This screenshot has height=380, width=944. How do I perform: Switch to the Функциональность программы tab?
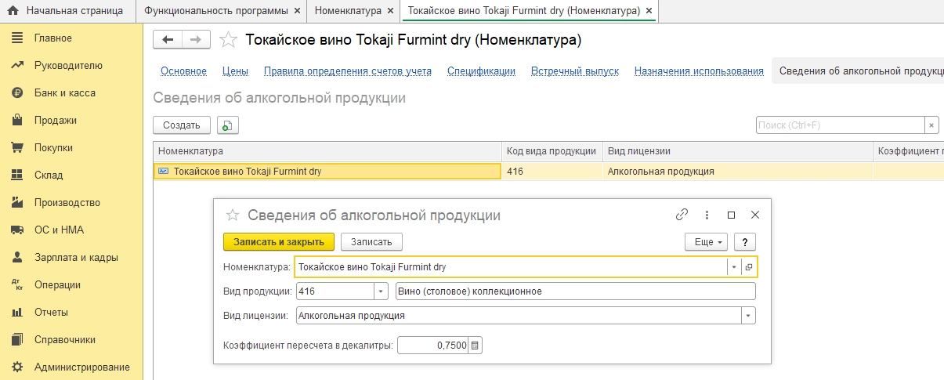(x=217, y=11)
